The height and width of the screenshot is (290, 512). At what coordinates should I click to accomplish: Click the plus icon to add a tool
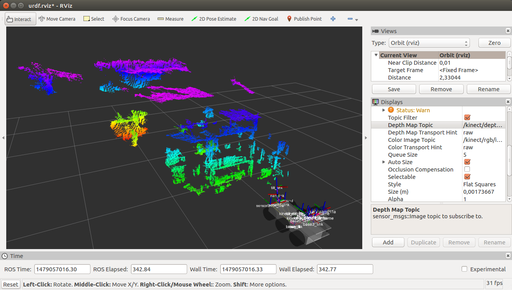(333, 19)
